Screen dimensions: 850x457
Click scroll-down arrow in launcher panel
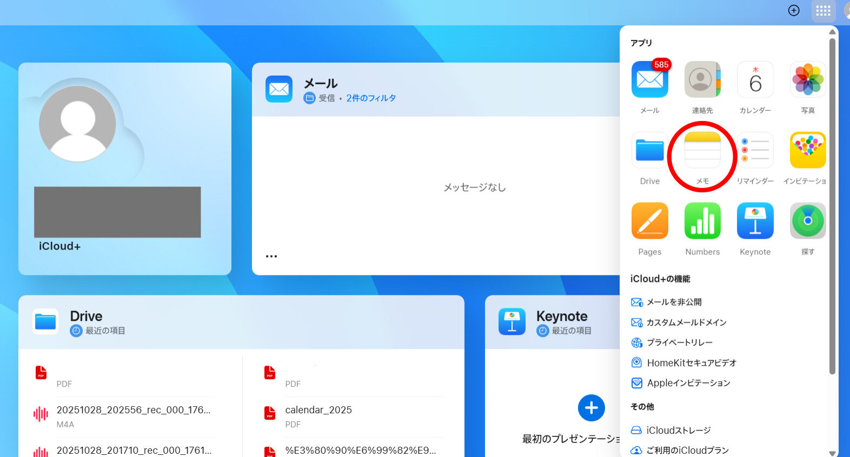(832, 453)
